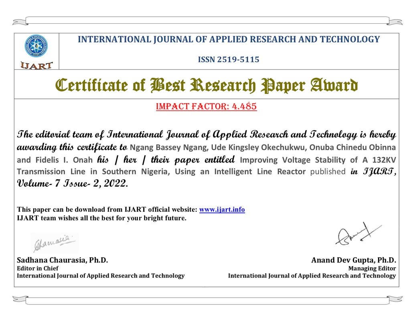This screenshot has height=321, width=415.
Task: Open the www.ijart.info website link
Action: [222, 209]
